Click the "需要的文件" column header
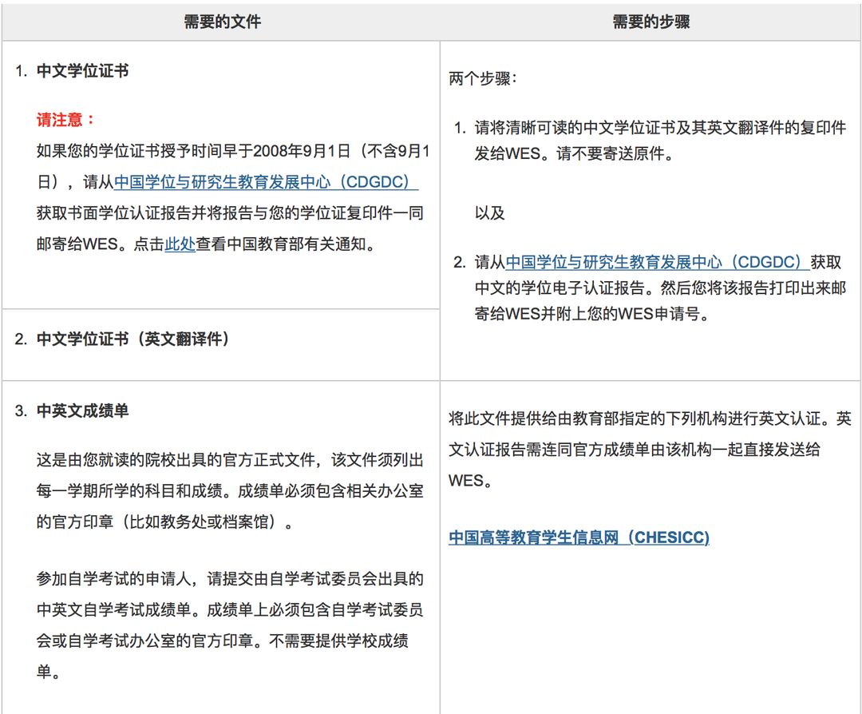 [x=222, y=22]
